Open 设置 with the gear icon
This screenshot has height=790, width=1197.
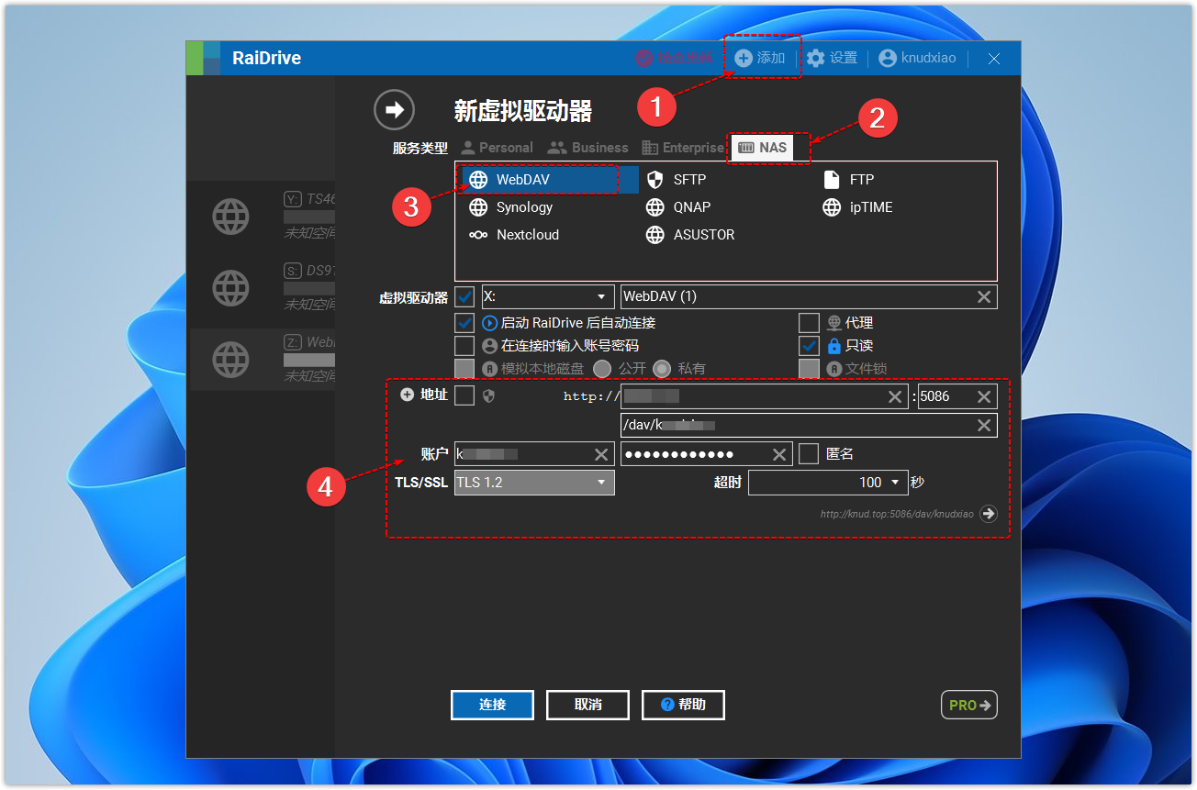(832, 58)
